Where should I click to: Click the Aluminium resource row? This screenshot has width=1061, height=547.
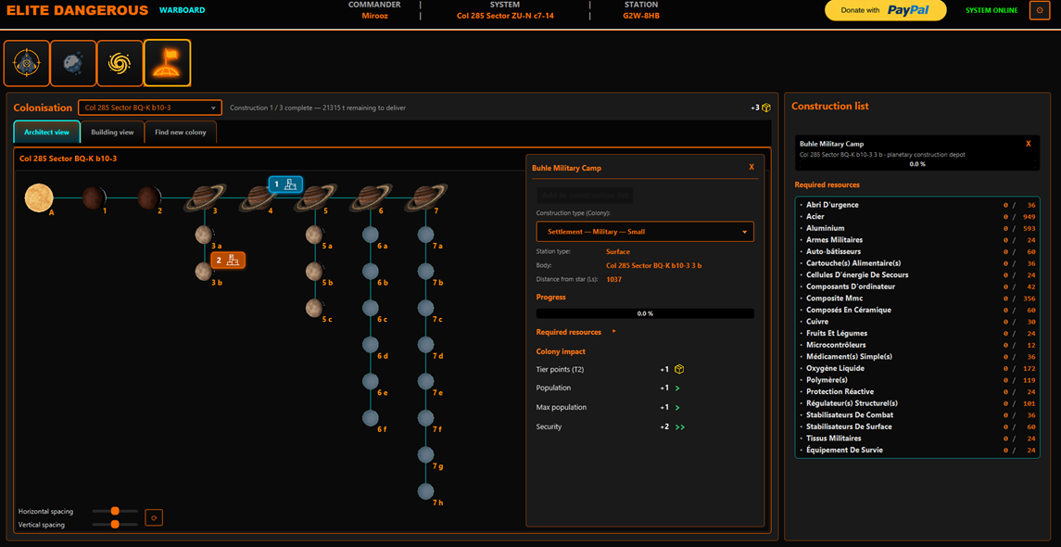click(x=916, y=228)
